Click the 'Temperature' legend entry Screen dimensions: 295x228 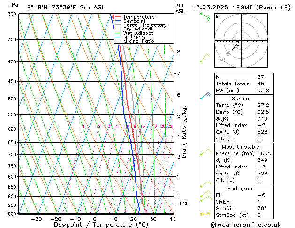pos(135,17)
